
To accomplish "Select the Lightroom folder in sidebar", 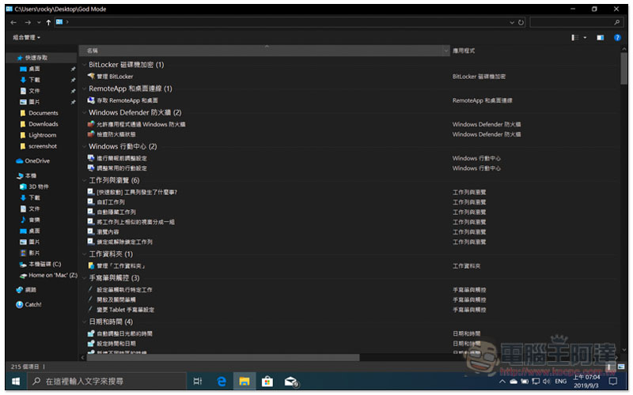I will click(x=42, y=135).
